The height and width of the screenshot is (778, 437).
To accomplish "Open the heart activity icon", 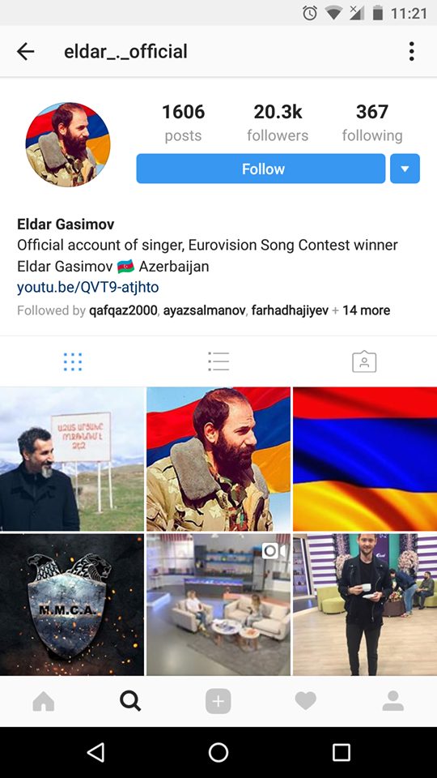I will [305, 701].
